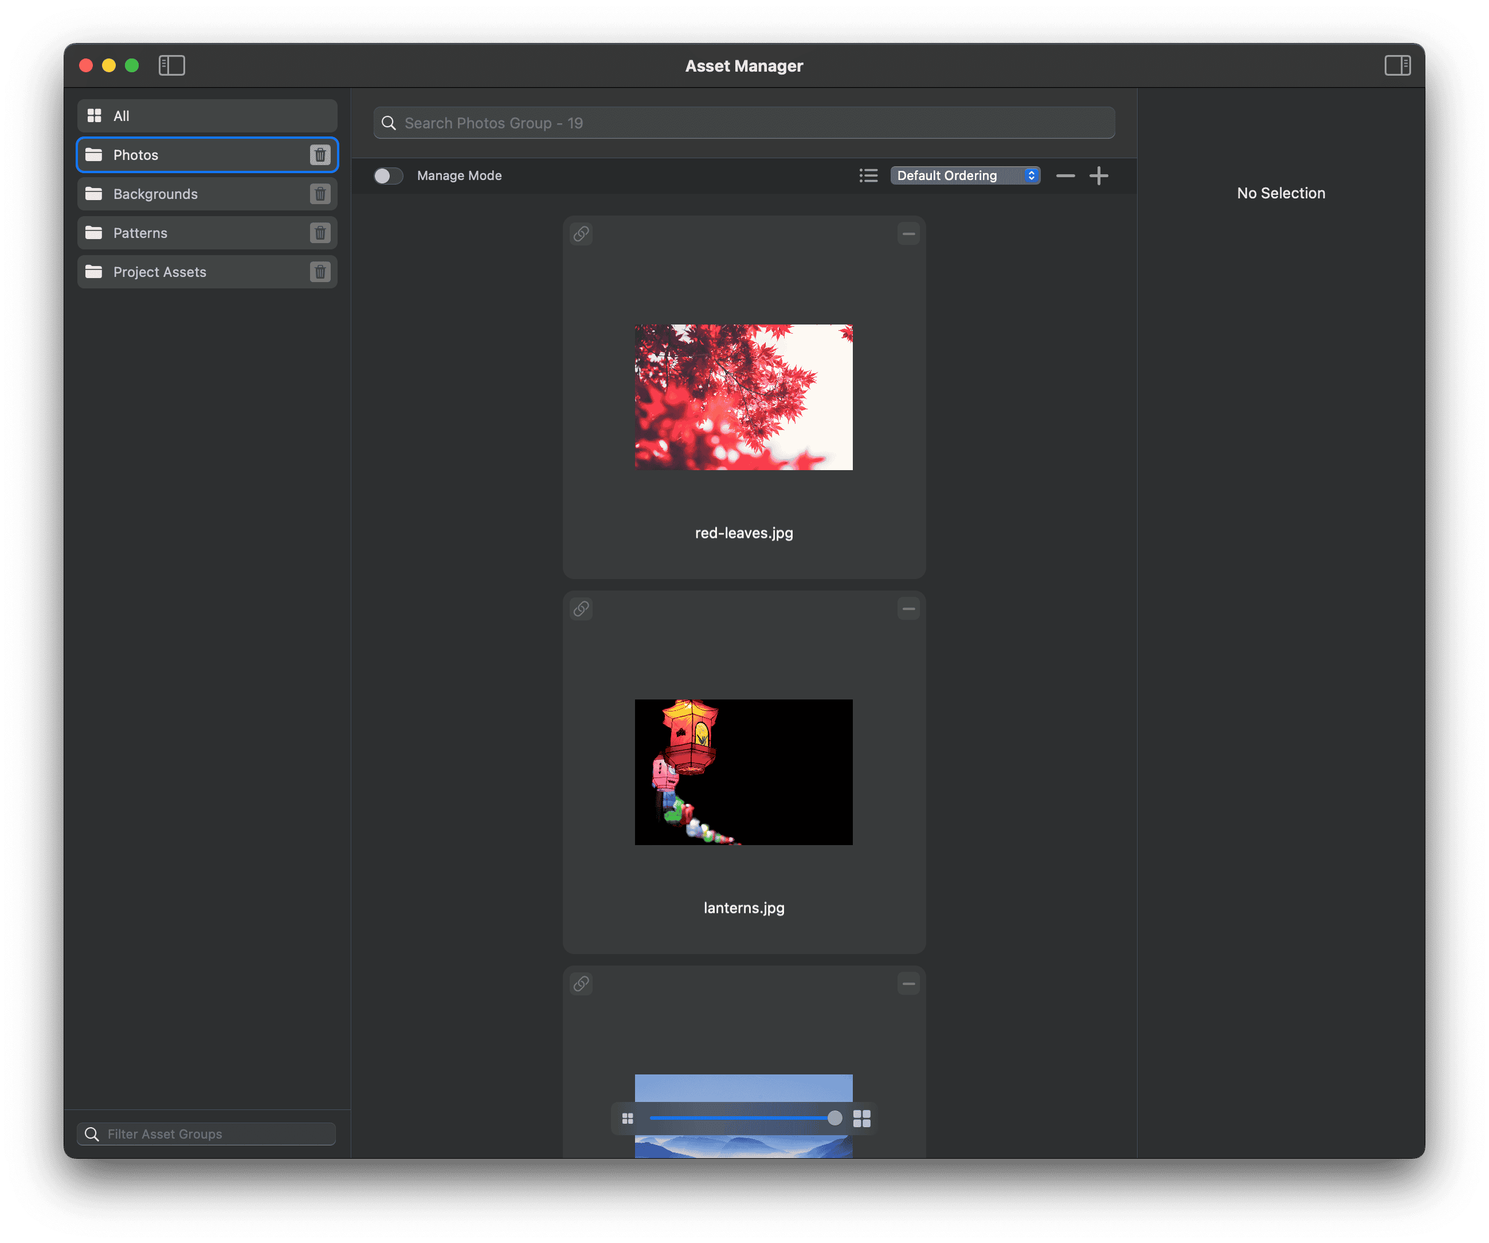
Task: Open the Default Ordering dropdown
Action: [x=965, y=175]
